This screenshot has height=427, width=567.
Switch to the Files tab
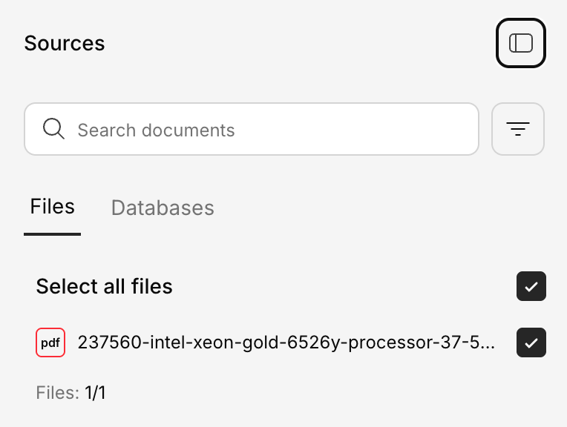(x=52, y=207)
